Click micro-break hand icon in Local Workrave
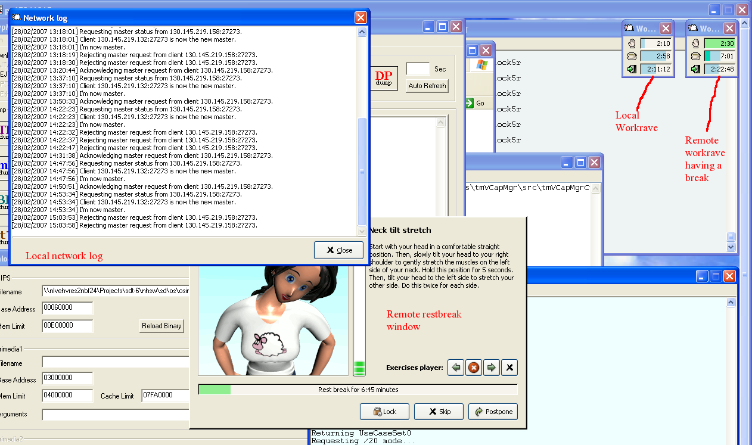 [x=632, y=43]
